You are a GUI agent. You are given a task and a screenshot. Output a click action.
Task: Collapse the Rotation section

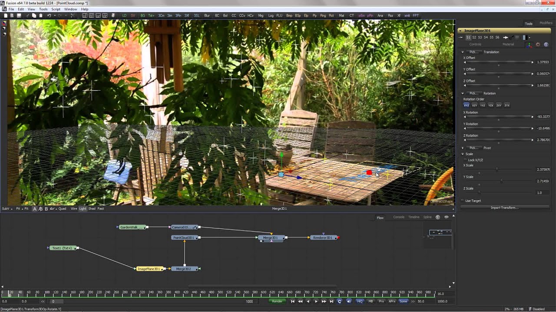[x=463, y=93]
